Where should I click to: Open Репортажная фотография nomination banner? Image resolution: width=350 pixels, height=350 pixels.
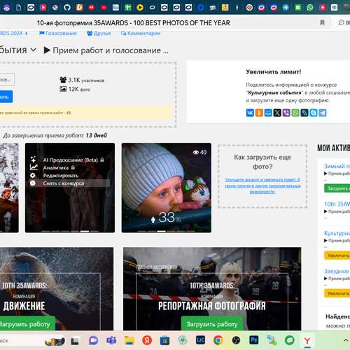212,289
